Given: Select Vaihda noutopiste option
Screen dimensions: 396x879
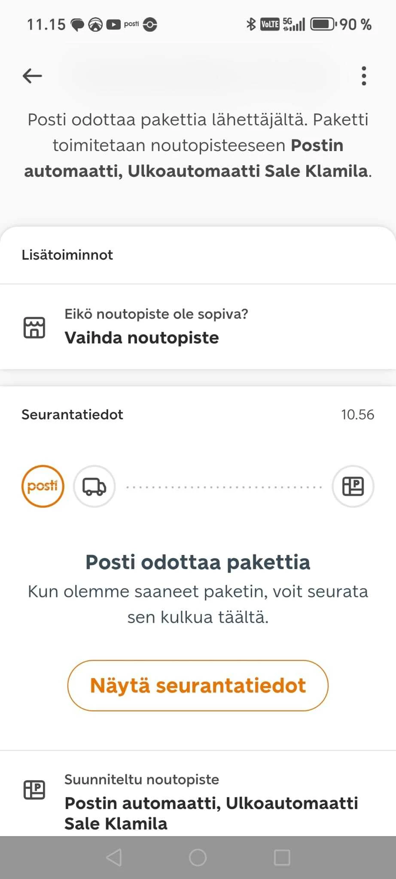Looking at the screenshot, I should 142,337.
